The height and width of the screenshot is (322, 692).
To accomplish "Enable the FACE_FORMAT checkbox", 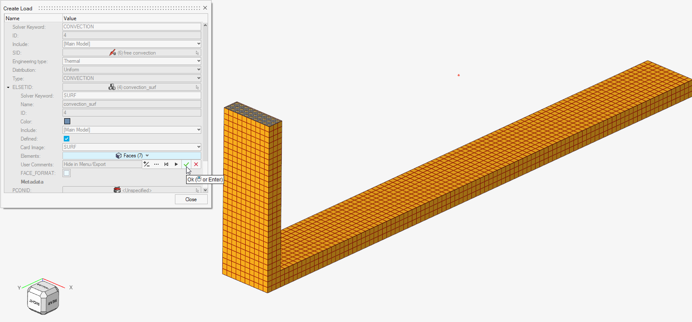I will (67, 173).
